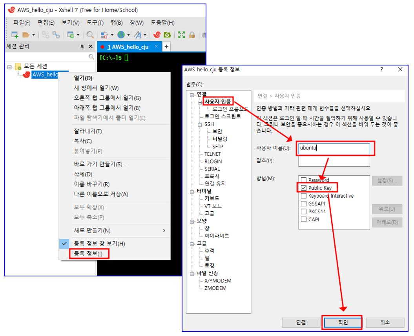This screenshot has height=336, width=414.
Task: Open dropdown arrow next to color scheme icon
Action: [x=112, y=35]
